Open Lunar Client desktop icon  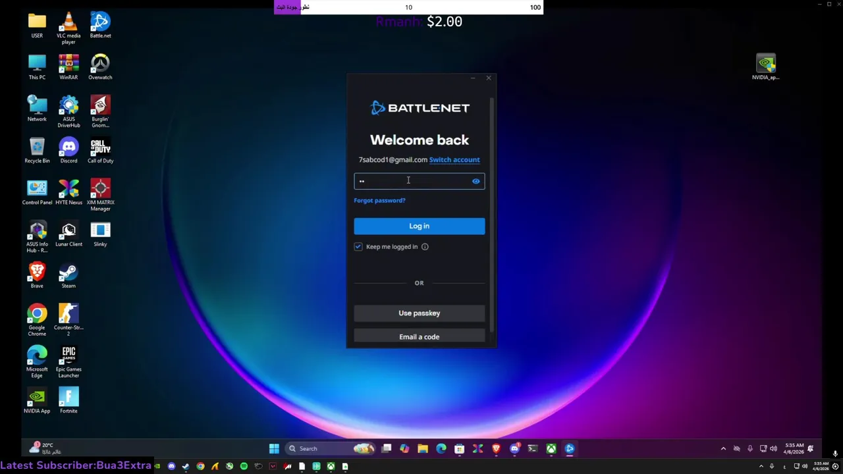coord(68,234)
